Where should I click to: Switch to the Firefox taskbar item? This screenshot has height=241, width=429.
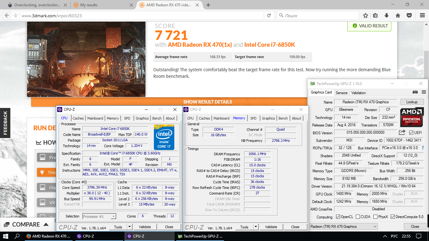(x=49, y=236)
